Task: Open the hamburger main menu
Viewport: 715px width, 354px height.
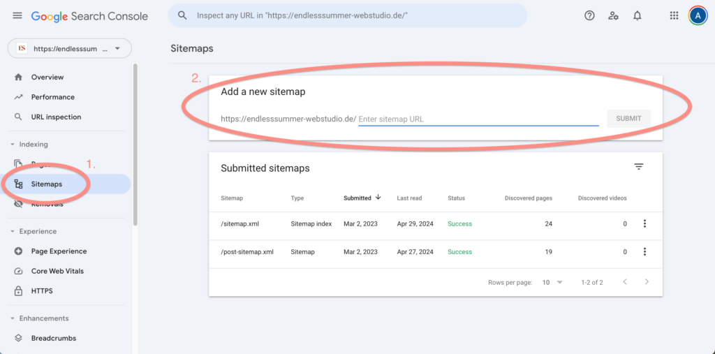Action: (17, 15)
